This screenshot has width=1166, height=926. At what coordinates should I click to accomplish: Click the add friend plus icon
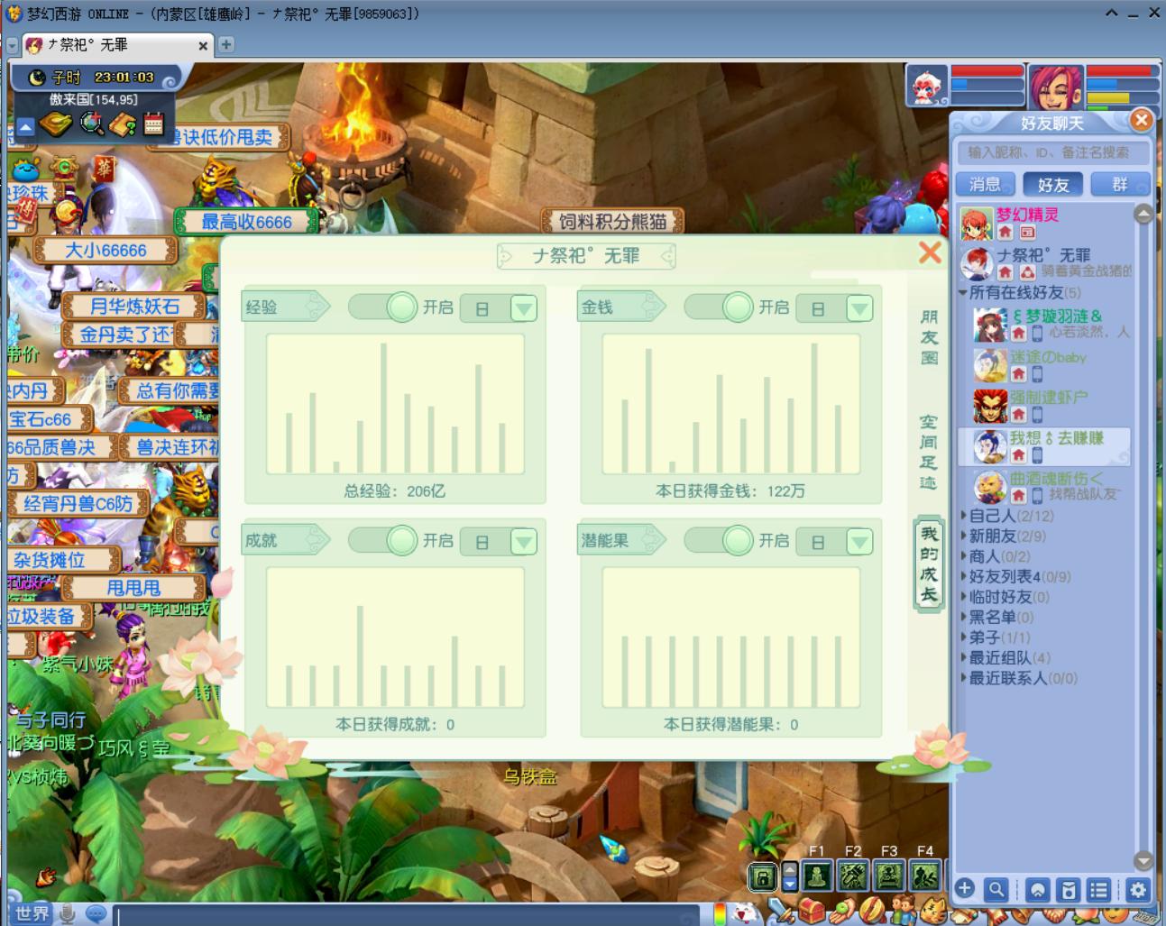tap(965, 889)
